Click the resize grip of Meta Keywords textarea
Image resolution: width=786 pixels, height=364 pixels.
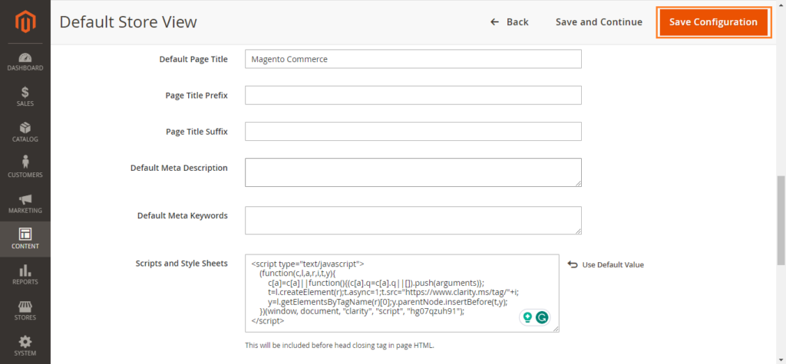[x=578, y=231]
